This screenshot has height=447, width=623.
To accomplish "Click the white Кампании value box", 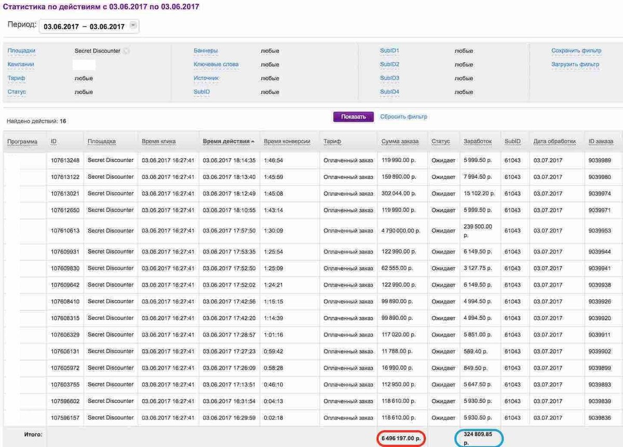I will click(84, 65).
